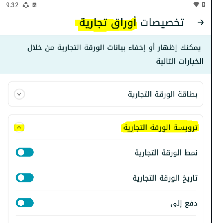This screenshot has height=223, width=212.
Task: Open the بطاقة الورقة التجارية section header
Action: coord(105,94)
